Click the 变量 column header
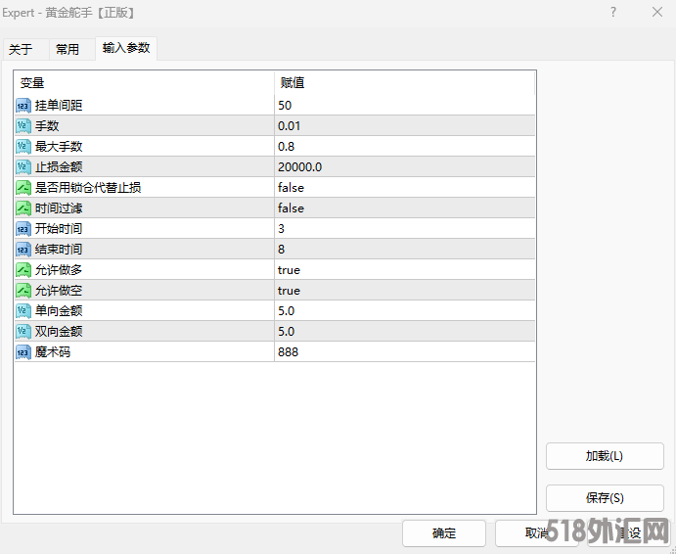The height and width of the screenshot is (554, 676). coord(145,83)
